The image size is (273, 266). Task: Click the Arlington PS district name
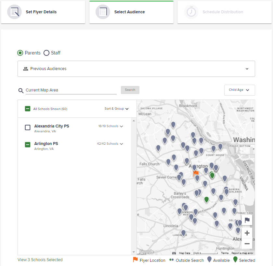click(46, 144)
